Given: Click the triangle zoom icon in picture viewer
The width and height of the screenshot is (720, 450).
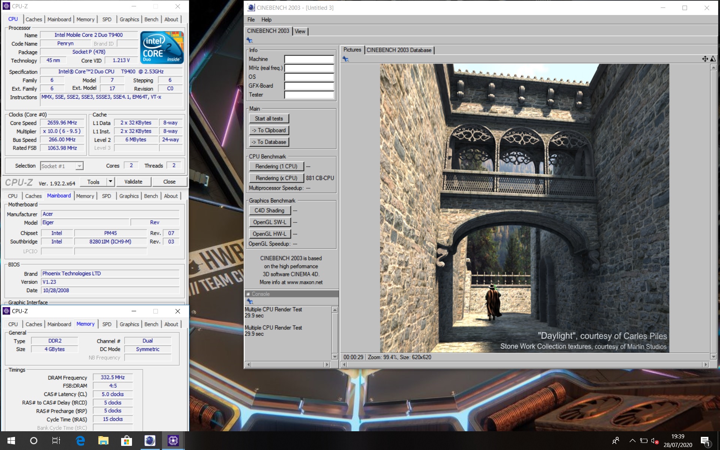Looking at the screenshot, I should [713, 59].
